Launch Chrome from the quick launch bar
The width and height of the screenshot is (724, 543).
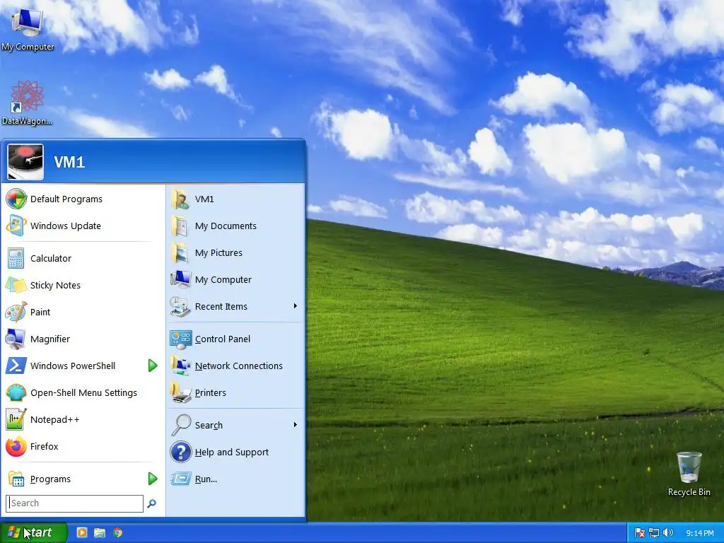tap(118, 532)
